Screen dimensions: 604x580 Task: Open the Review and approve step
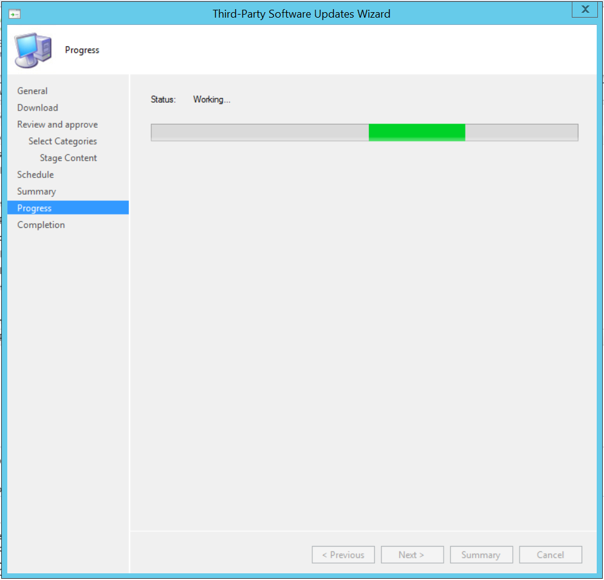tap(57, 125)
